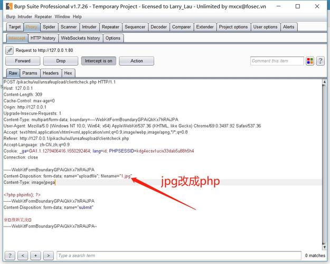Select the Raw view tab
The width and height of the screenshot is (330, 264).
(13, 73)
